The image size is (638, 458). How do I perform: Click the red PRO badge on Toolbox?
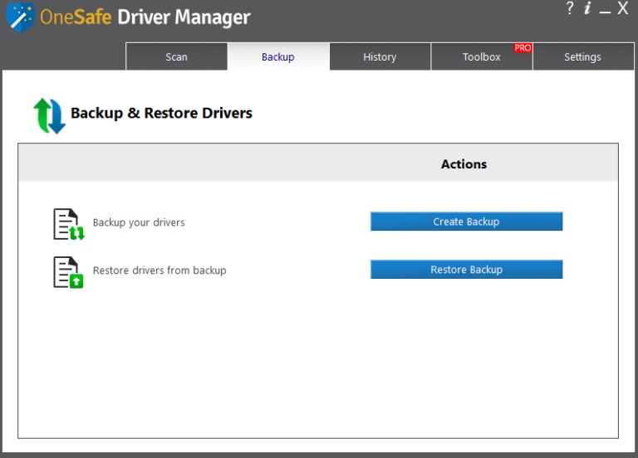point(523,48)
